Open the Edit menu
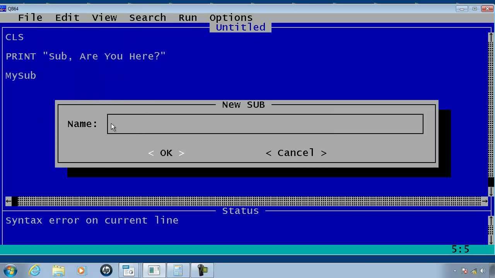Screen dimensions: 495x278 (x=67, y=18)
